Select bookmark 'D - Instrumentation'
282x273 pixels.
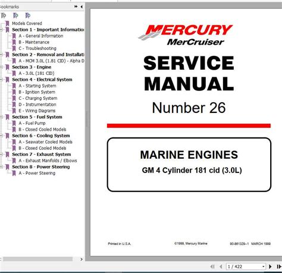pyautogui.click(x=37, y=105)
